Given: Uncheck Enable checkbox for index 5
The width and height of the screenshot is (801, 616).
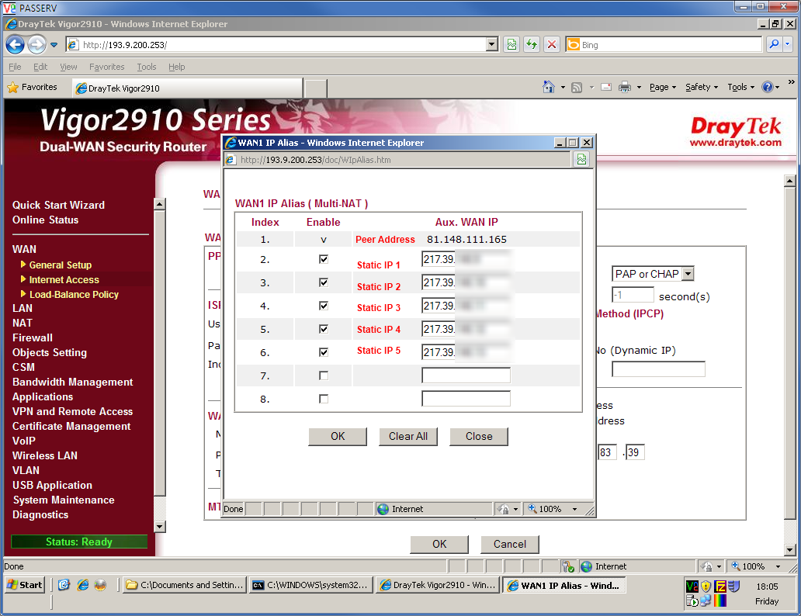Looking at the screenshot, I should (x=324, y=329).
